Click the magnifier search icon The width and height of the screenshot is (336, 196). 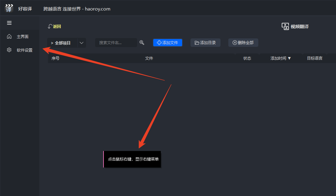[142, 43]
